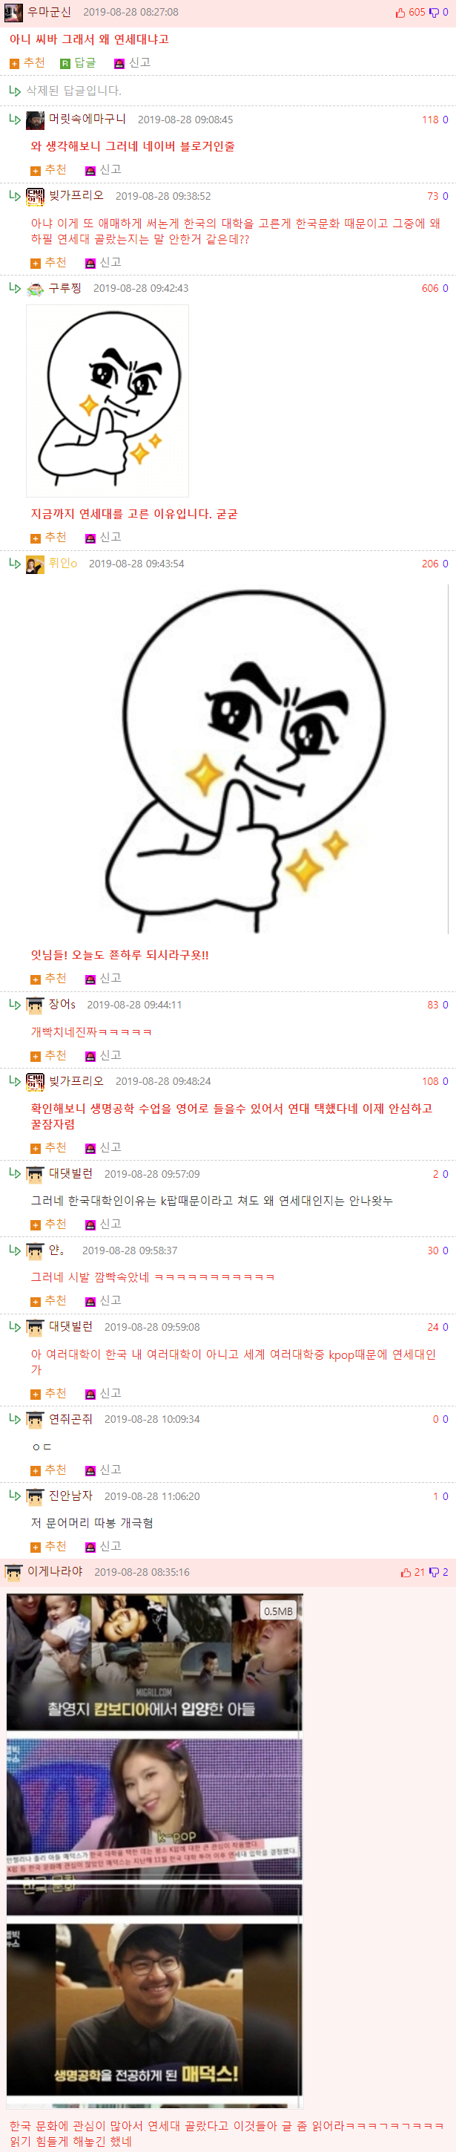
Task: Open 답글 reply under 우마군신's comment
Action: pos(78,64)
